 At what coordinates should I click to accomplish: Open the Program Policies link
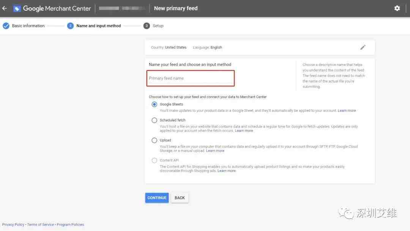[x=70, y=225]
